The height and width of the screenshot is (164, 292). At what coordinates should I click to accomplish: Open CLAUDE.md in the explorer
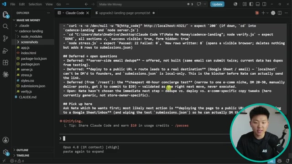pos(27,97)
